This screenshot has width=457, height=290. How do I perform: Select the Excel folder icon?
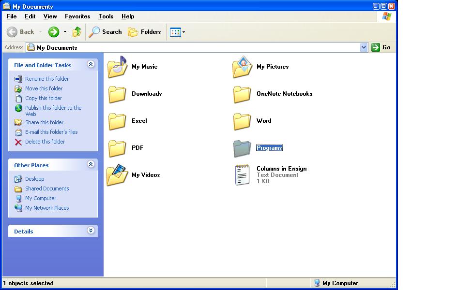point(117,121)
